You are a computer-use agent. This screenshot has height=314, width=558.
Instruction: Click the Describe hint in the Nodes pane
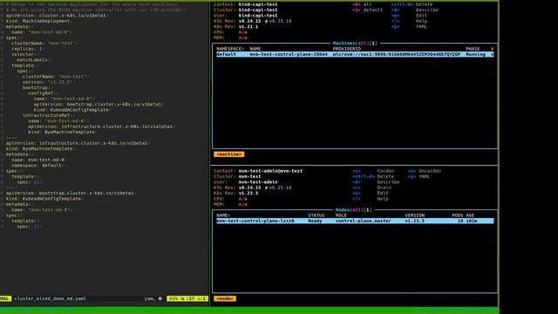[x=388, y=182]
